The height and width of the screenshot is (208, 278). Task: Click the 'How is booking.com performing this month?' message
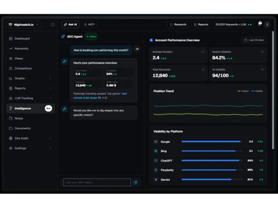coord(101,50)
